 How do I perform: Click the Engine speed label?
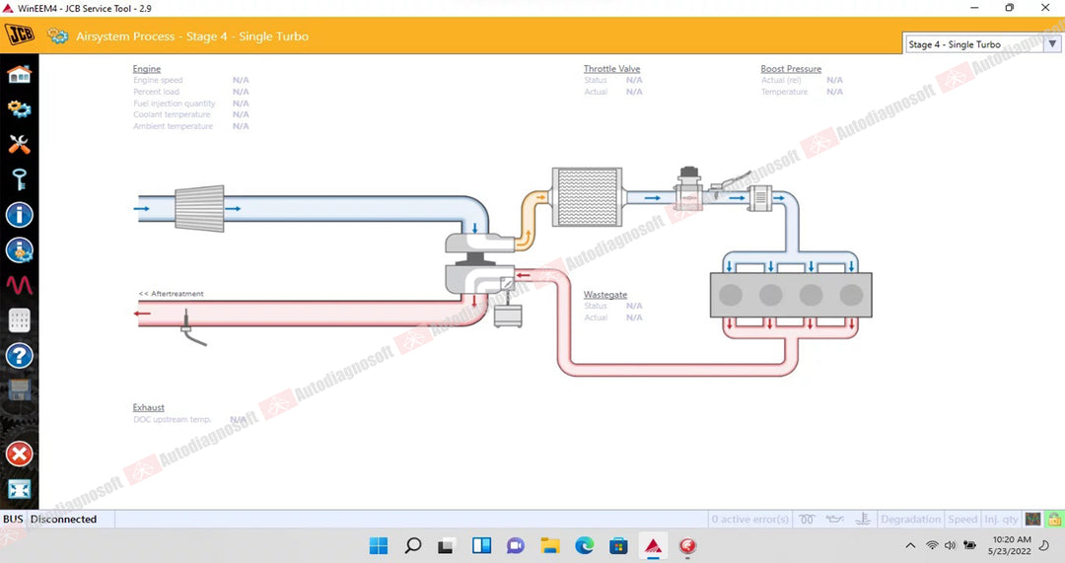pyautogui.click(x=158, y=80)
